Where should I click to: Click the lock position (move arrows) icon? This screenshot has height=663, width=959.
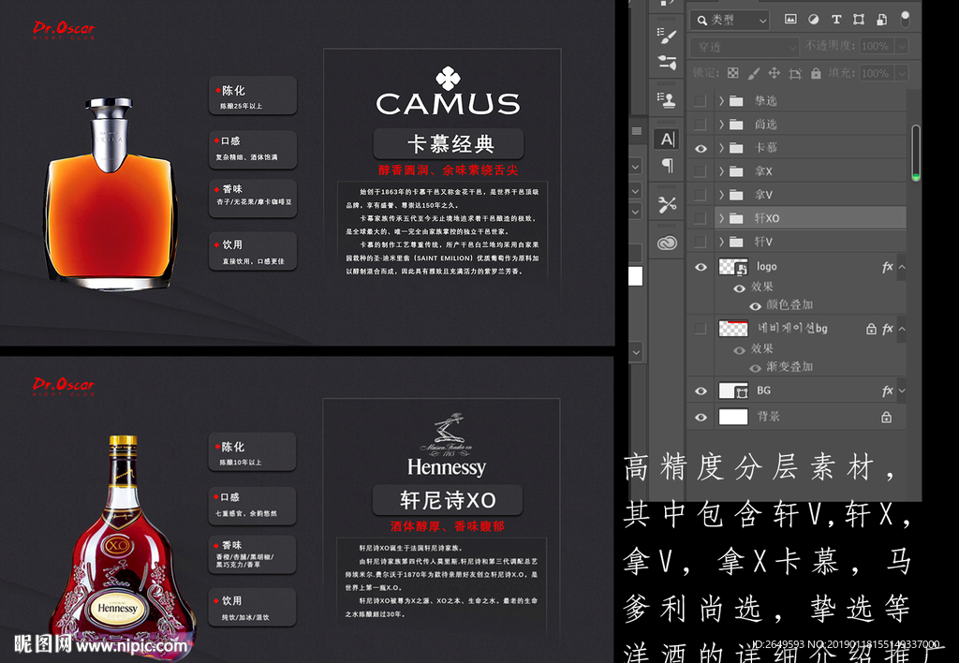pyautogui.click(x=774, y=73)
